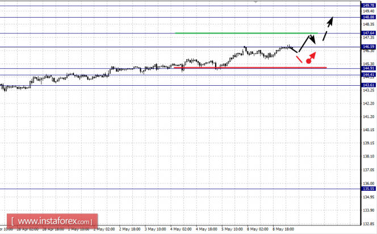Select the red horizontal support line
Image resolution: width=377 pixels, height=234 pixels.
(255, 68)
